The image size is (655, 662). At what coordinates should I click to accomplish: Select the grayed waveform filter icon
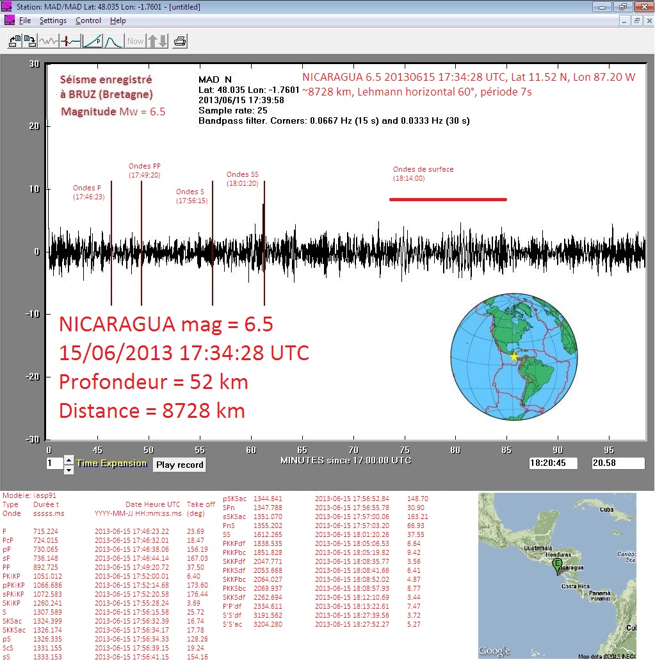(49, 41)
